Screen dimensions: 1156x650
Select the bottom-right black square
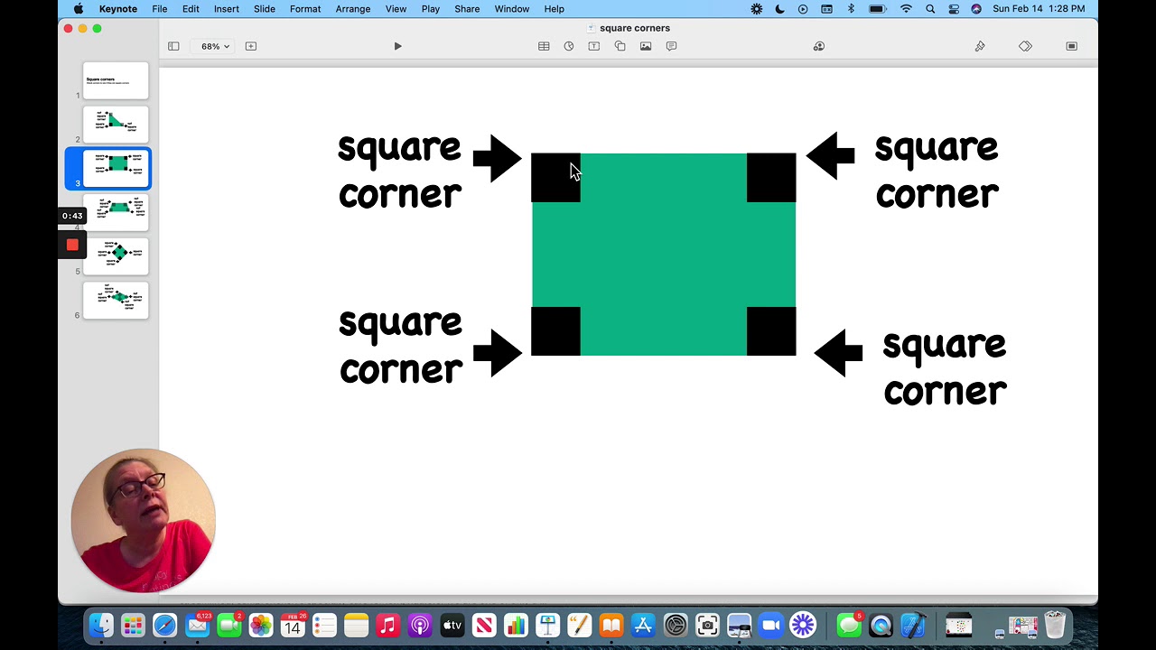tap(771, 331)
